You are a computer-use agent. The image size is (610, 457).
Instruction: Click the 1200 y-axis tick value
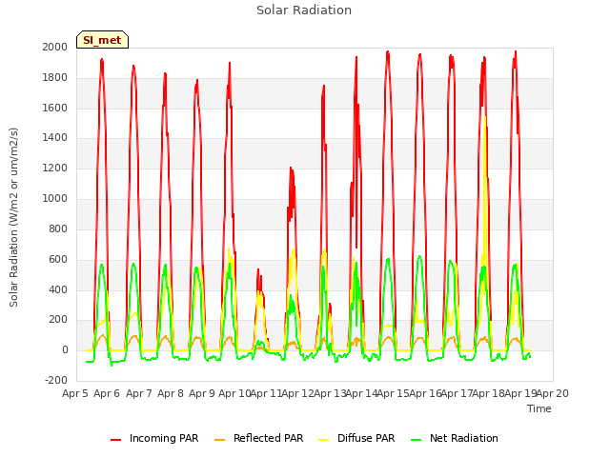55,168
